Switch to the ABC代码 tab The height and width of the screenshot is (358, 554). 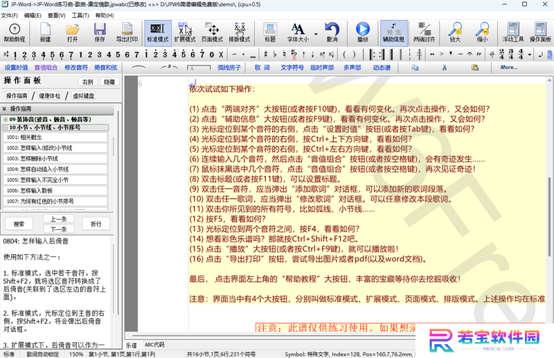pyautogui.click(x=154, y=345)
